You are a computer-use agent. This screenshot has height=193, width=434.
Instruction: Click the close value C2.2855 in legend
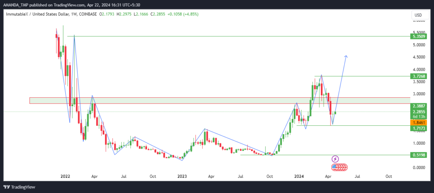[159, 14]
